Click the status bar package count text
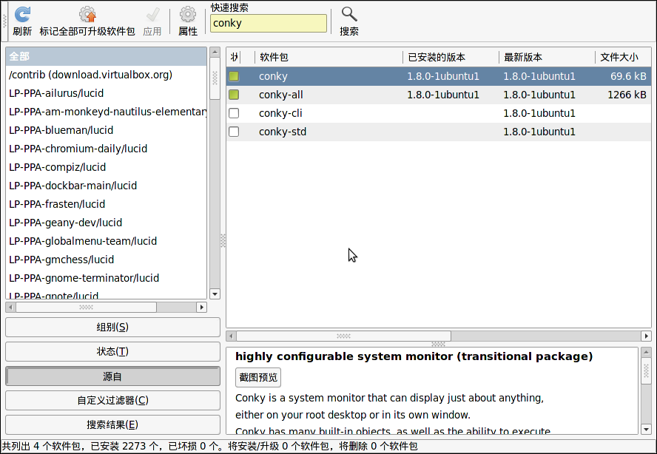 tap(209, 447)
